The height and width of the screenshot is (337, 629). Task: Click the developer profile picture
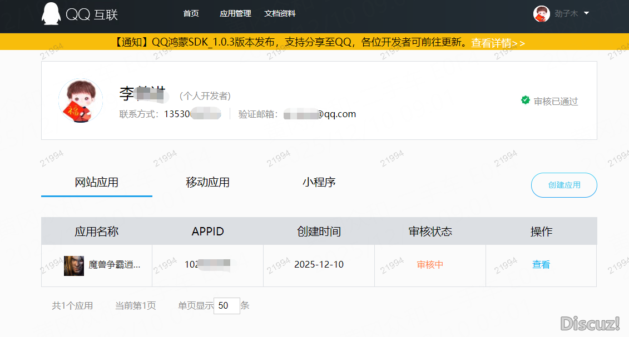click(80, 100)
